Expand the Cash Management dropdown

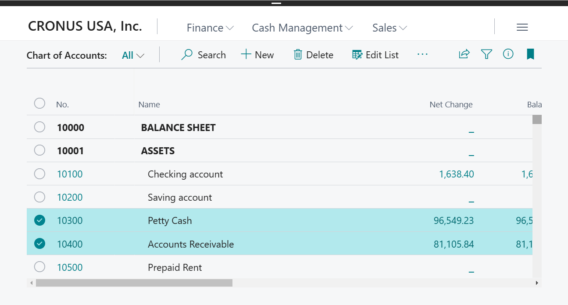point(302,28)
